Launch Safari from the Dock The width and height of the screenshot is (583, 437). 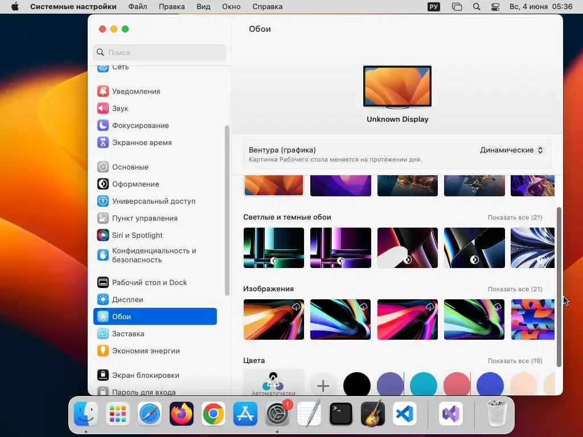click(x=150, y=414)
